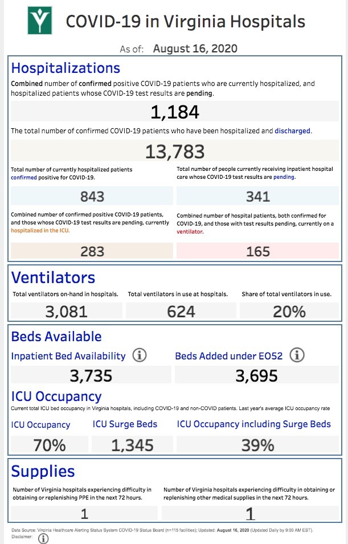Click the Disclaimer info icon
The image size is (348, 544).
pyautogui.click(x=43, y=538)
